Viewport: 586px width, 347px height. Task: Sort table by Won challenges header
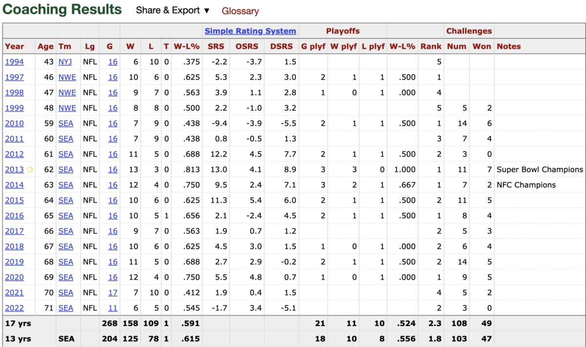481,46
